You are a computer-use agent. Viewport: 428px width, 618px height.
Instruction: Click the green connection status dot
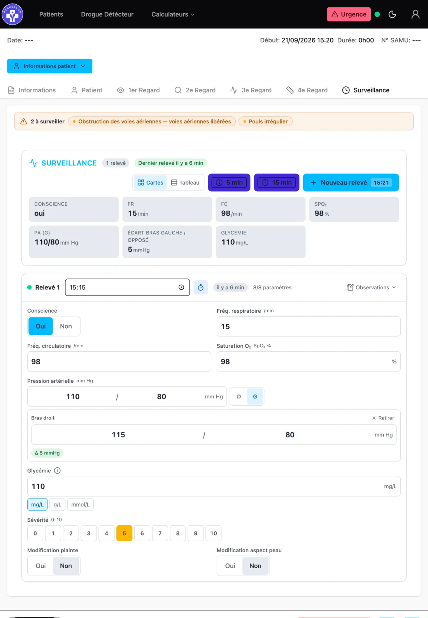pyautogui.click(x=377, y=14)
